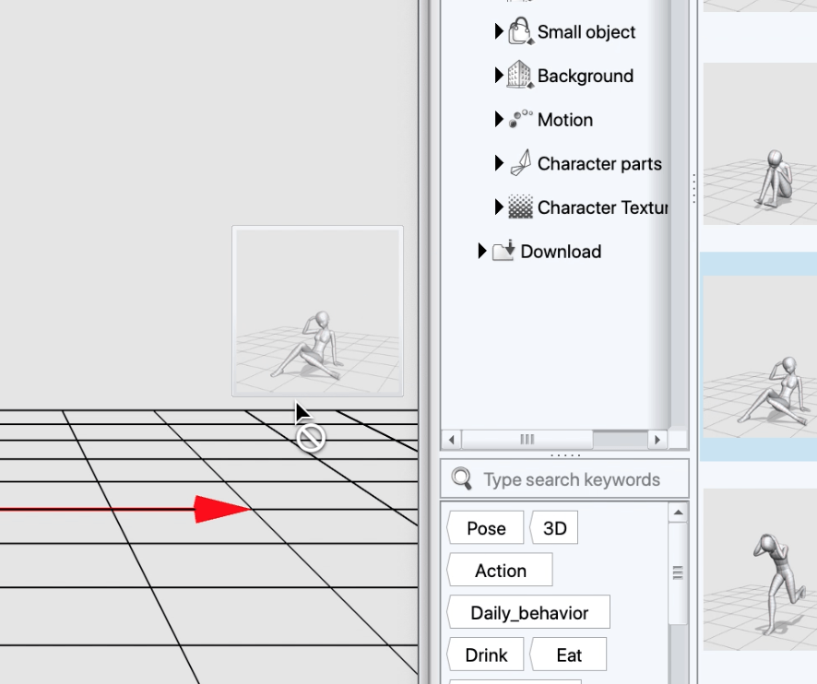Select the Small object bag icon

(518, 31)
